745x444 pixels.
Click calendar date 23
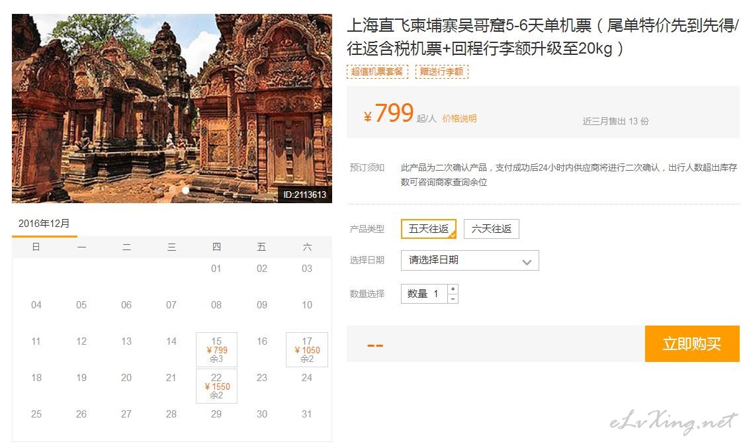point(262,377)
